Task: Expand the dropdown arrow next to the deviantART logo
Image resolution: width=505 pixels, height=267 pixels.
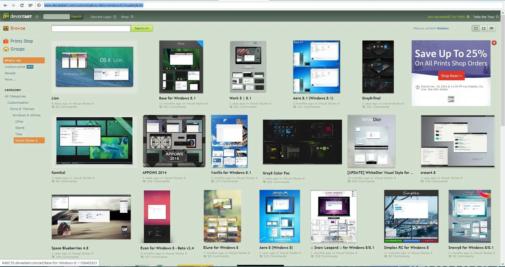Action: (37, 17)
